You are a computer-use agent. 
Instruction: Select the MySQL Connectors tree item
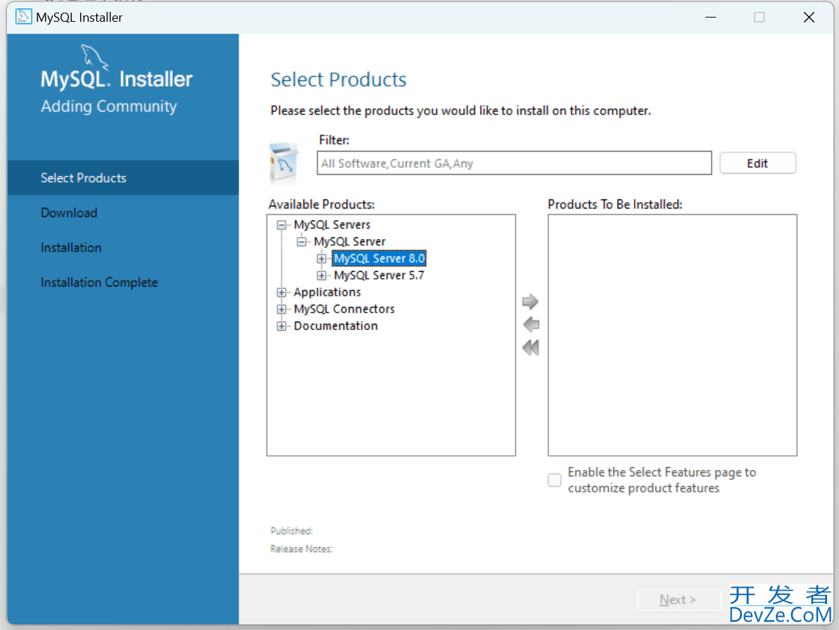(x=344, y=309)
